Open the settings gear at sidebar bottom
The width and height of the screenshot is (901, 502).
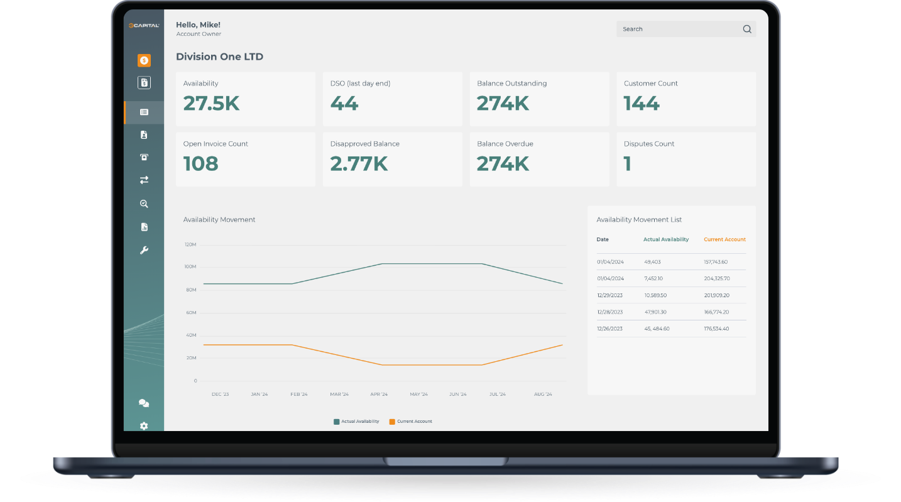[x=144, y=426]
